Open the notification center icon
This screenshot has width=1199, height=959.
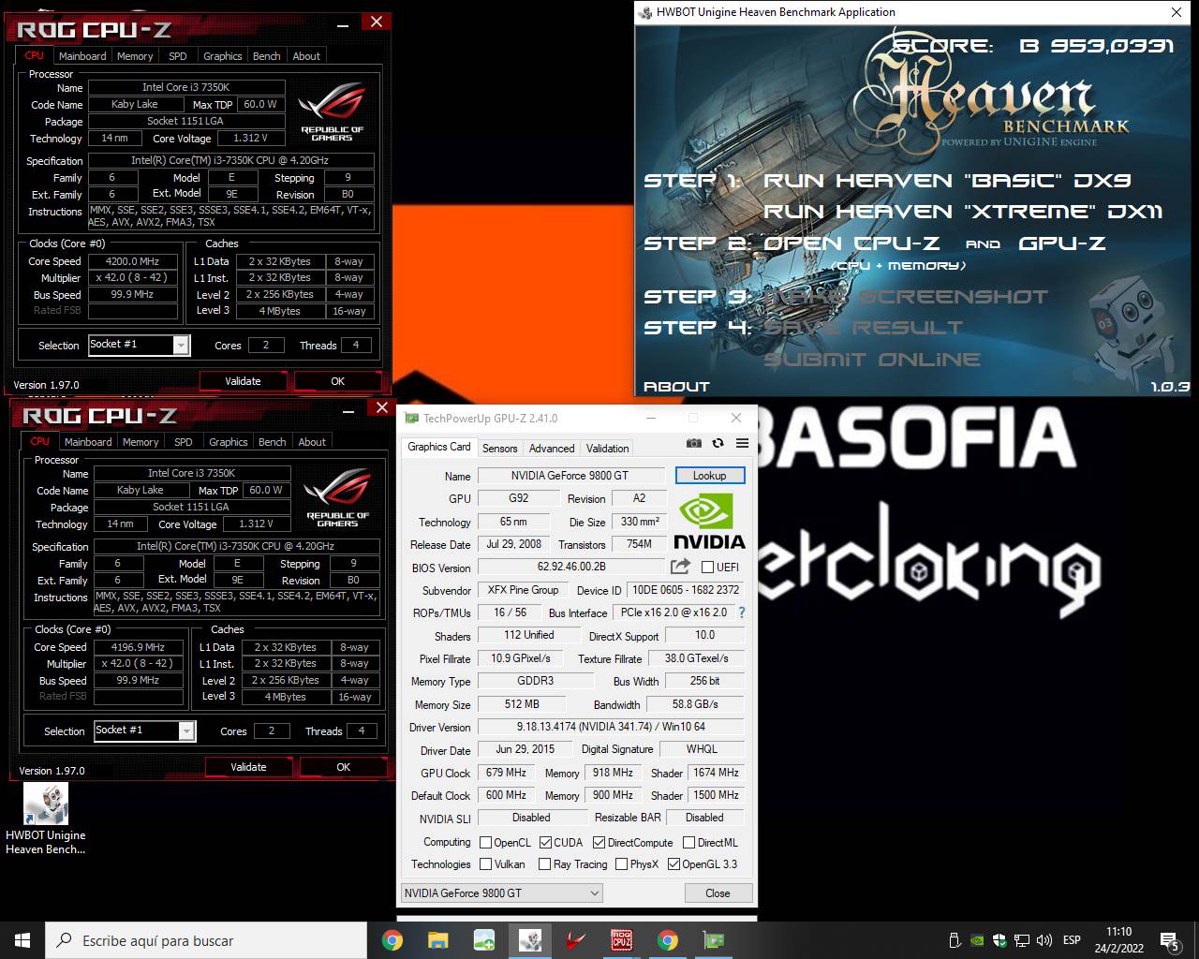[1170, 940]
